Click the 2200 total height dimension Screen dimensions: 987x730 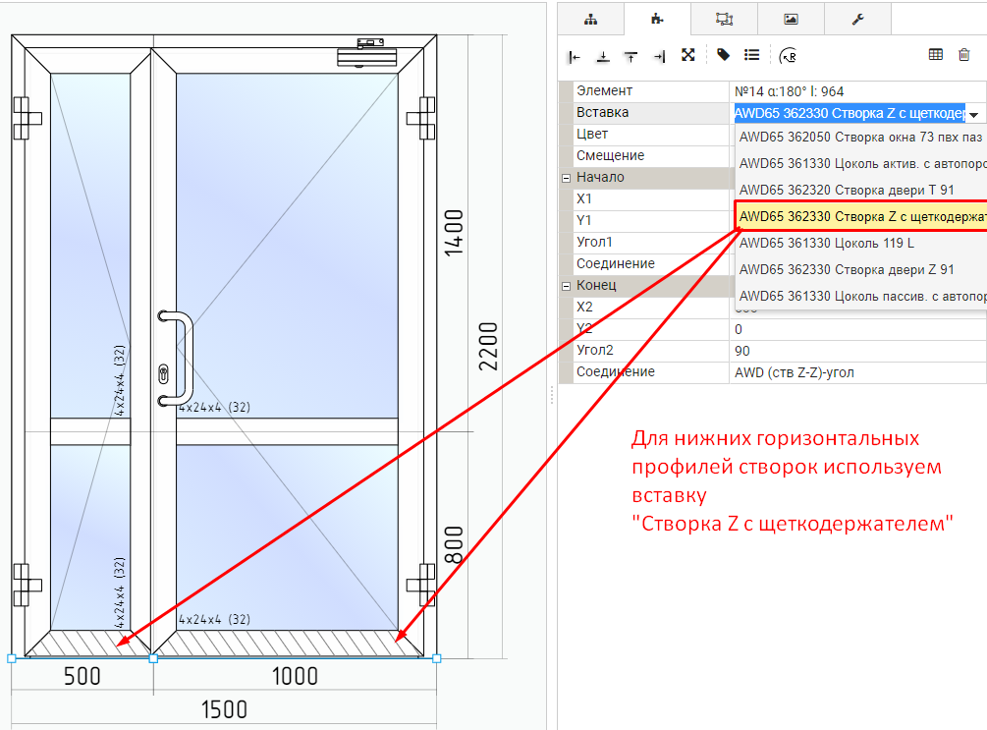tap(488, 347)
